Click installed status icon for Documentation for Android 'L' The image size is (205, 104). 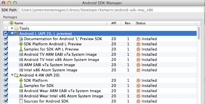click(138, 39)
